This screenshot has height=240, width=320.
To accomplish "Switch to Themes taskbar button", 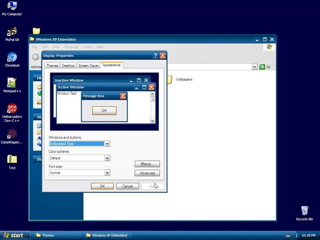I will point(58,235).
